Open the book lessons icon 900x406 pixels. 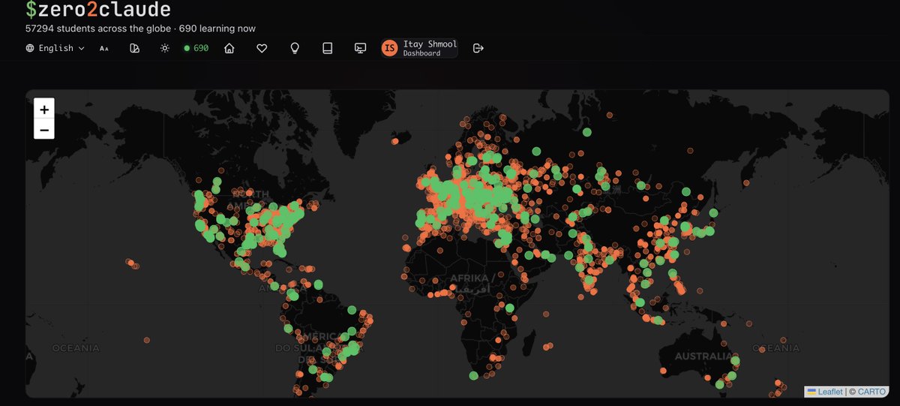[x=327, y=48]
